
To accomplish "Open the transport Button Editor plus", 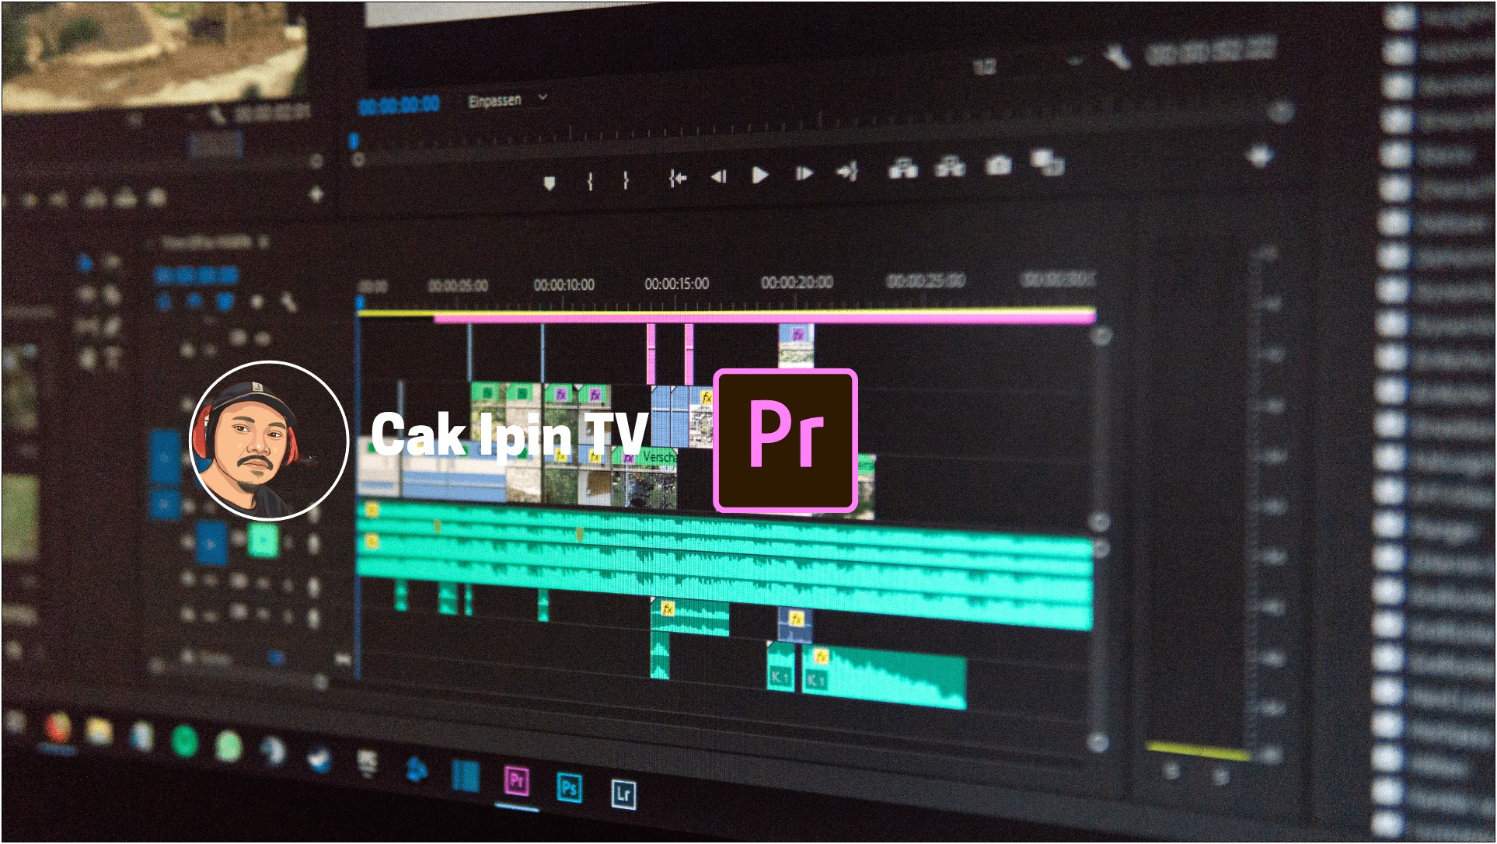I will pyautogui.click(x=1259, y=157).
